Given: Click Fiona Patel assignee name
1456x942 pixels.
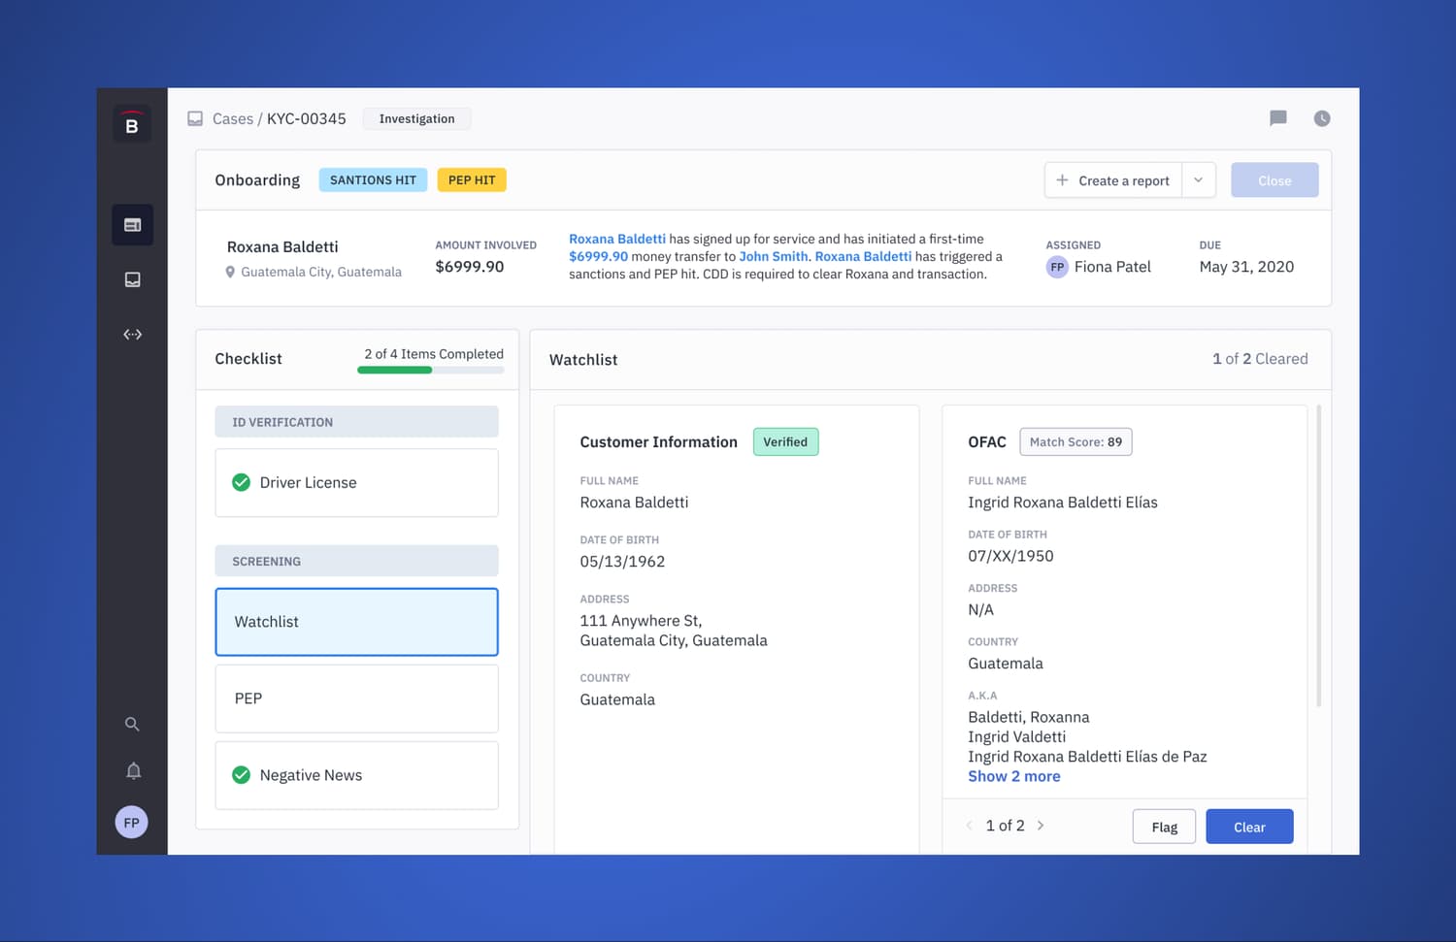Looking at the screenshot, I should [1112, 267].
